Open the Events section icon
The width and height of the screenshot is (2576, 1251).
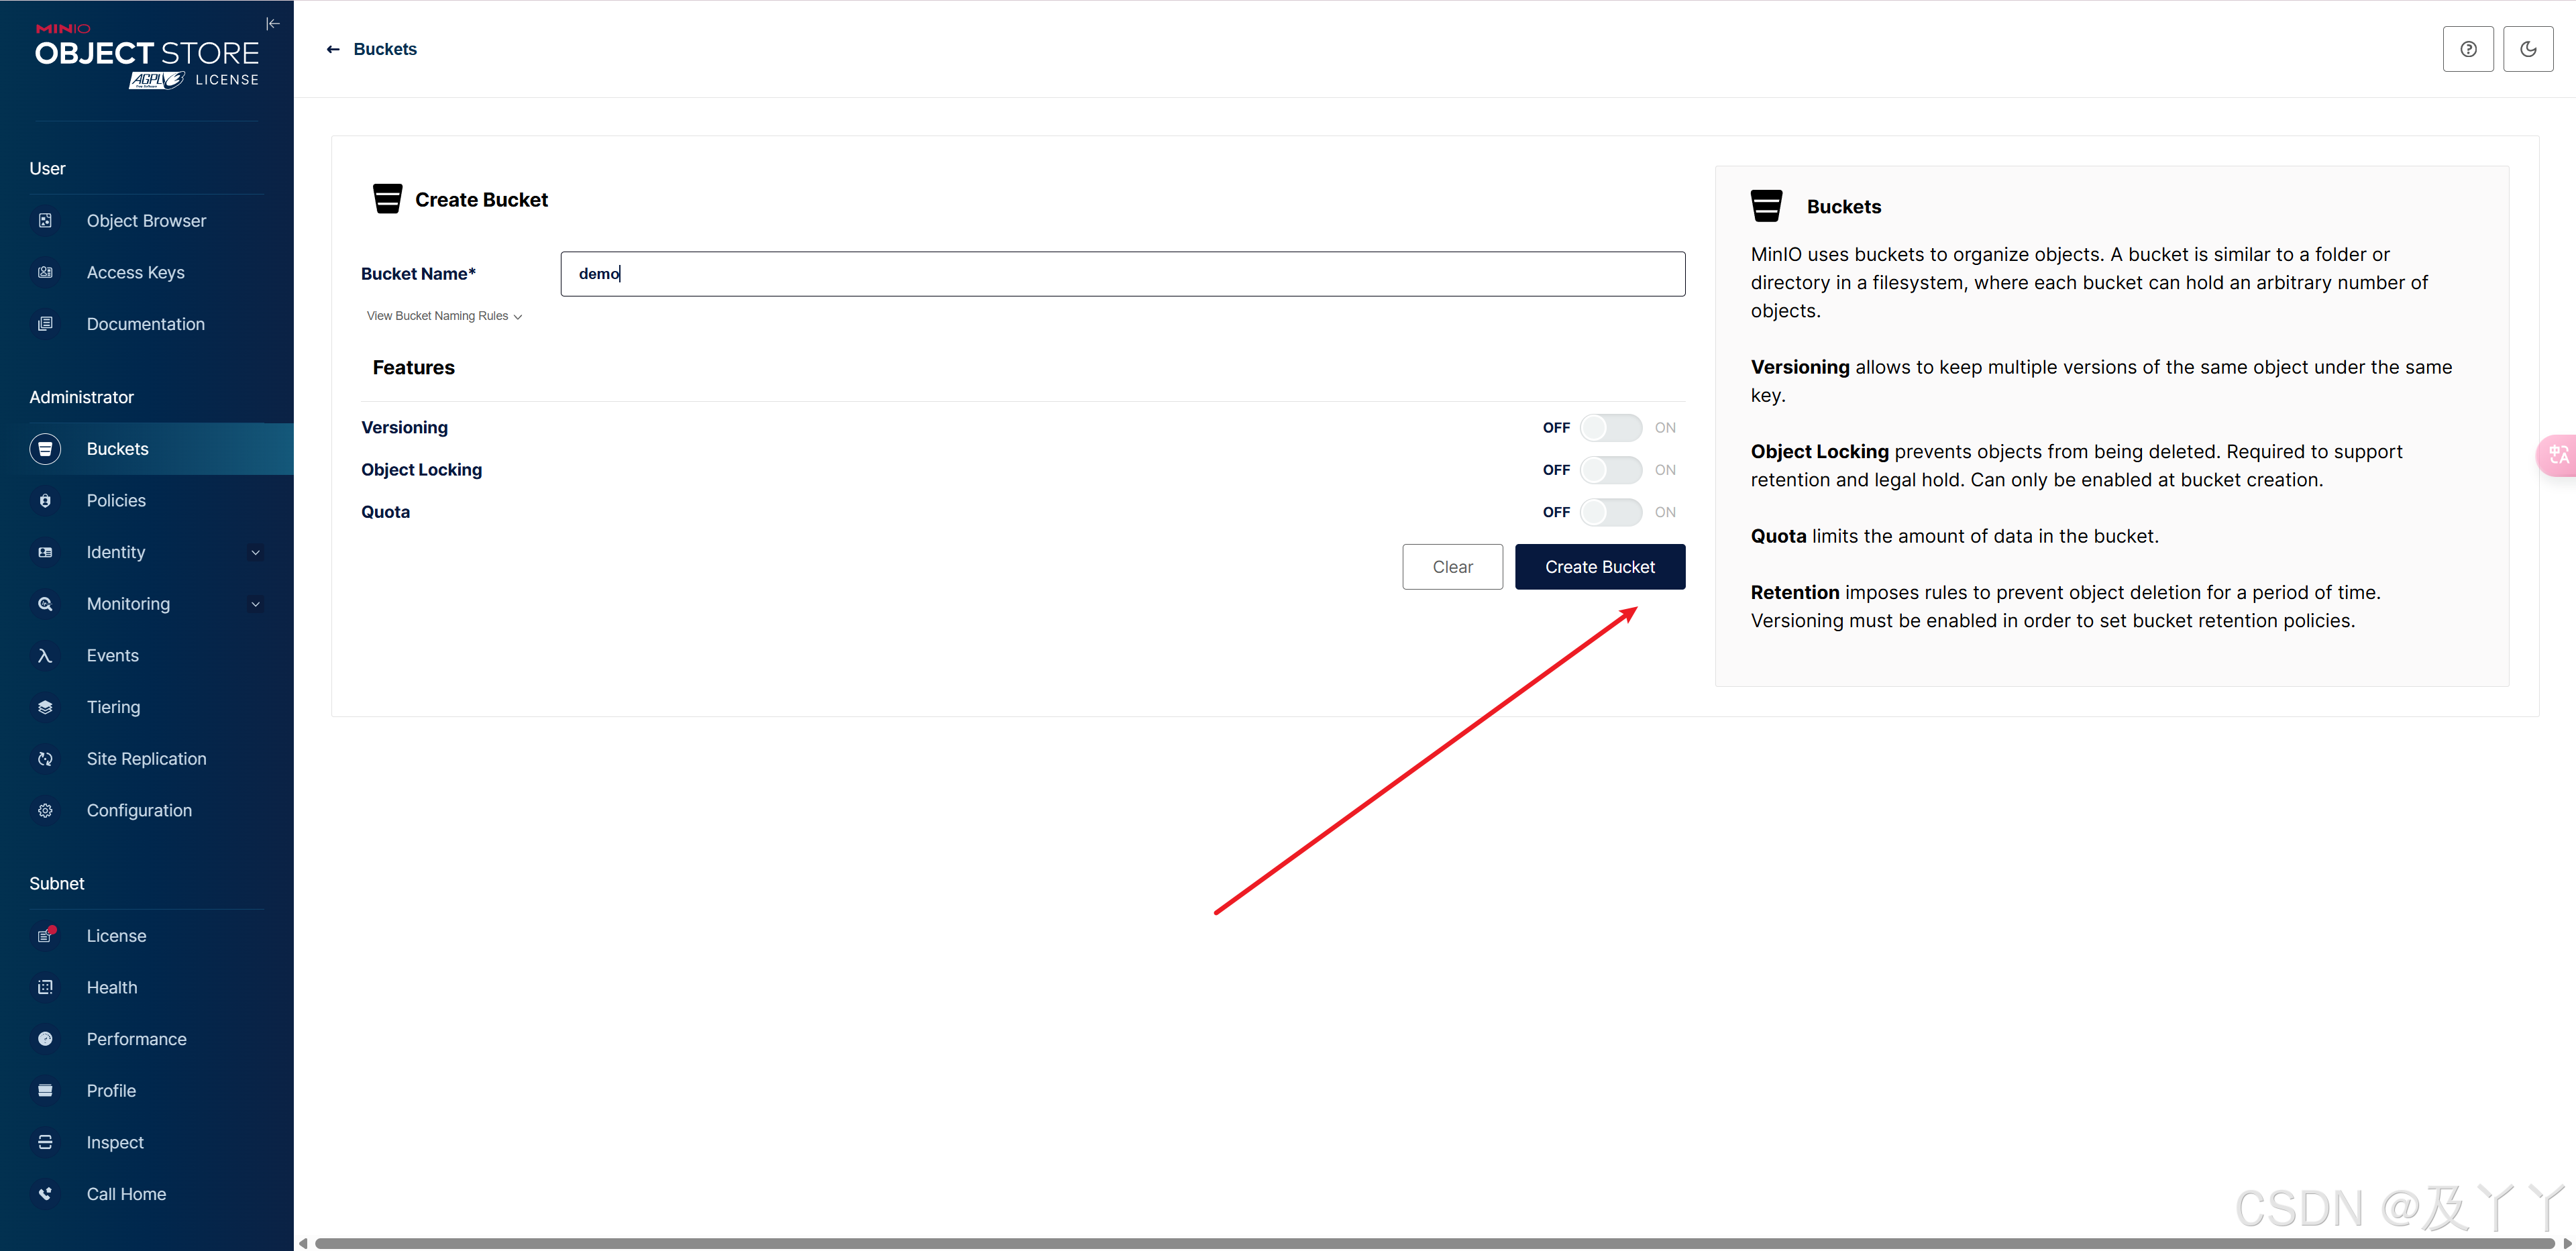coord(46,655)
